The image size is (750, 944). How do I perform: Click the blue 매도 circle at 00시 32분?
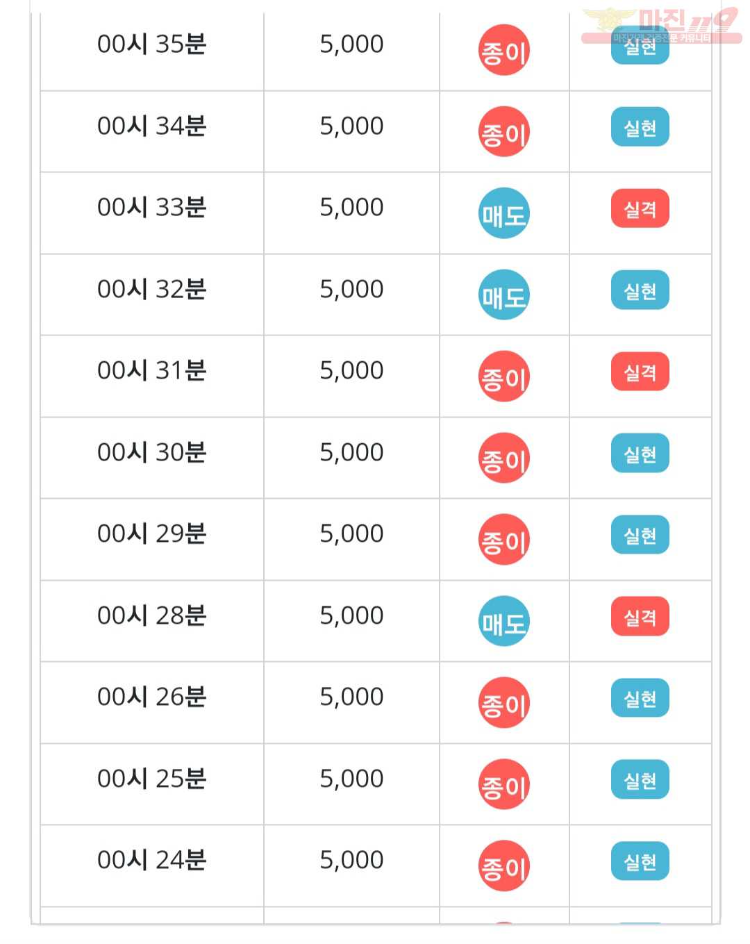tap(504, 295)
